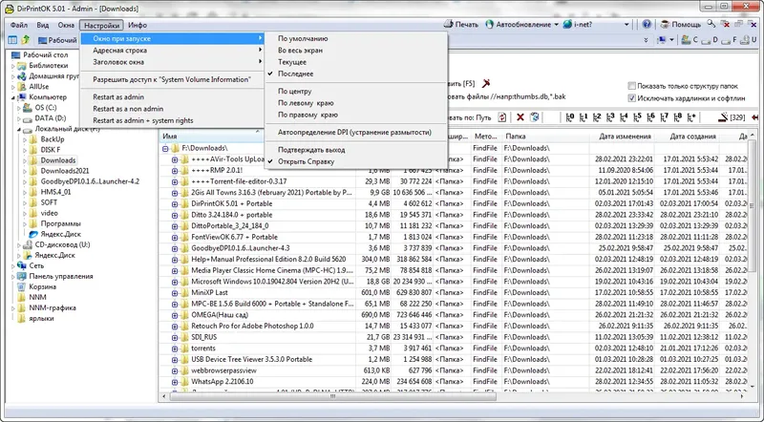Open the Заголовок окна submenu
Image resolution: width=764 pixels, height=422 pixels.
[173, 62]
